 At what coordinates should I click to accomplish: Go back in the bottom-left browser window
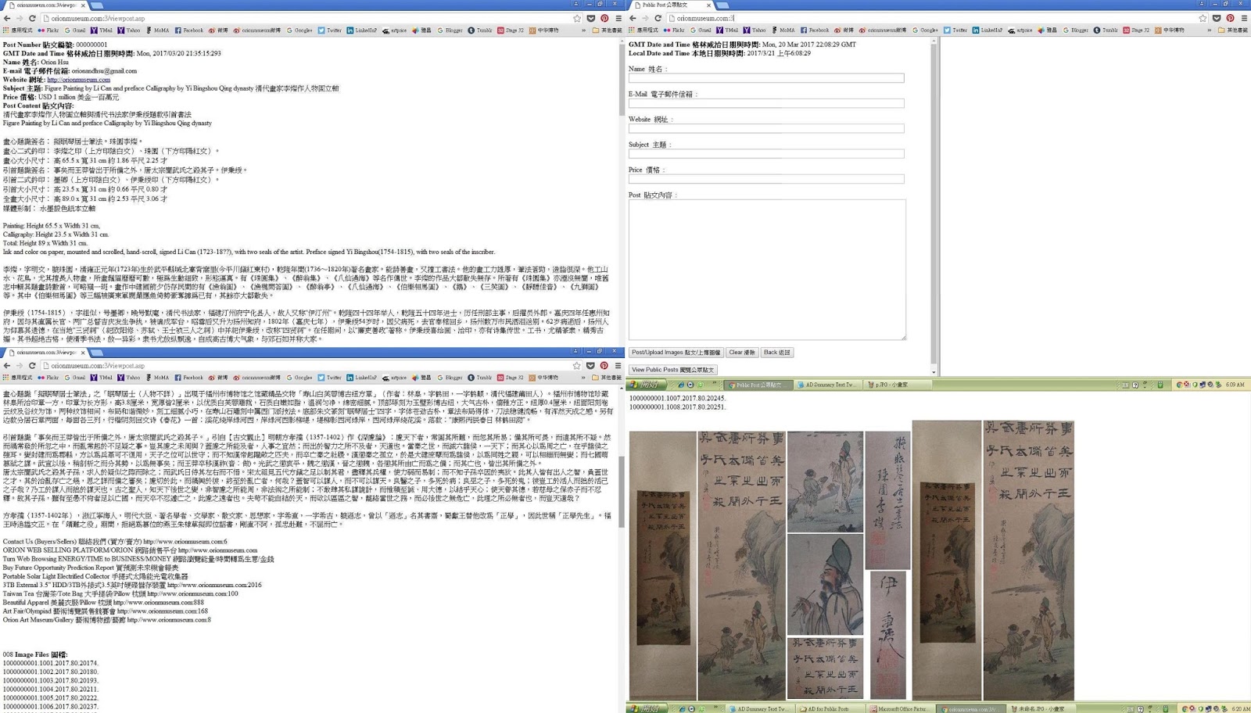pyautogui.click(x=7, y=365)
